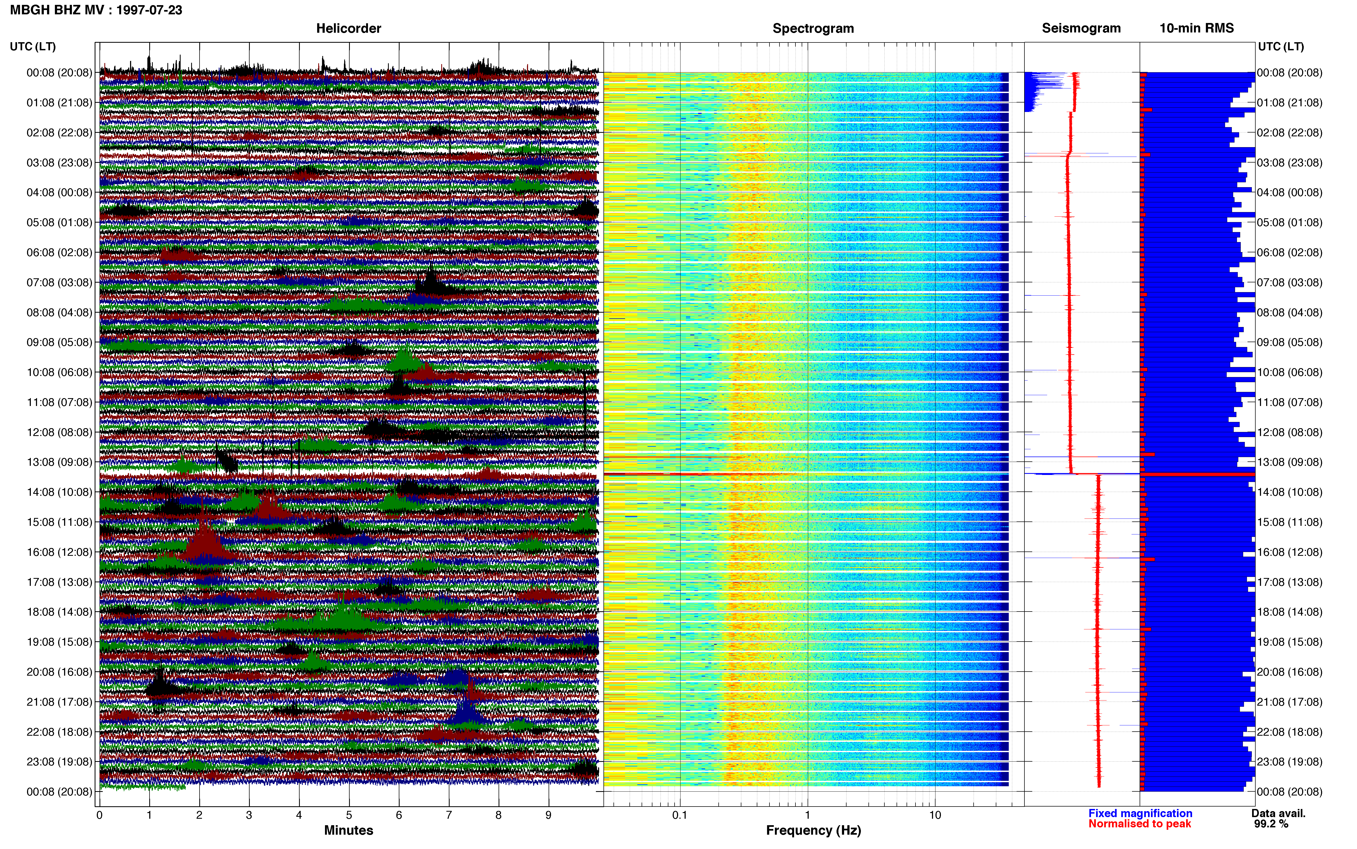Image resolution: width=1357 pixels, height=849 pixels.
Task: Click left time label '10:08 (06:08)'
Action: pyautogui.click(x=59, y=372)
